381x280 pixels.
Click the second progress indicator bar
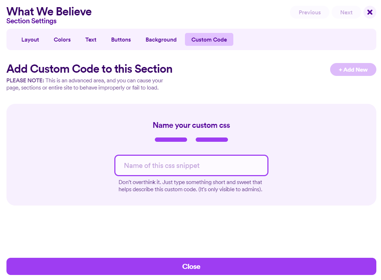click(x=211, y=140)
